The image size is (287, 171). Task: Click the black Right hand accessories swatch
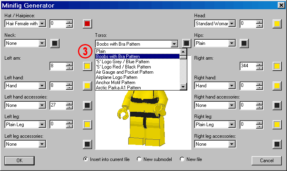[x=277, y=105]
